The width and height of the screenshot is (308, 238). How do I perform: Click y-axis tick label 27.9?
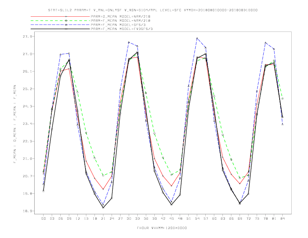27,37
